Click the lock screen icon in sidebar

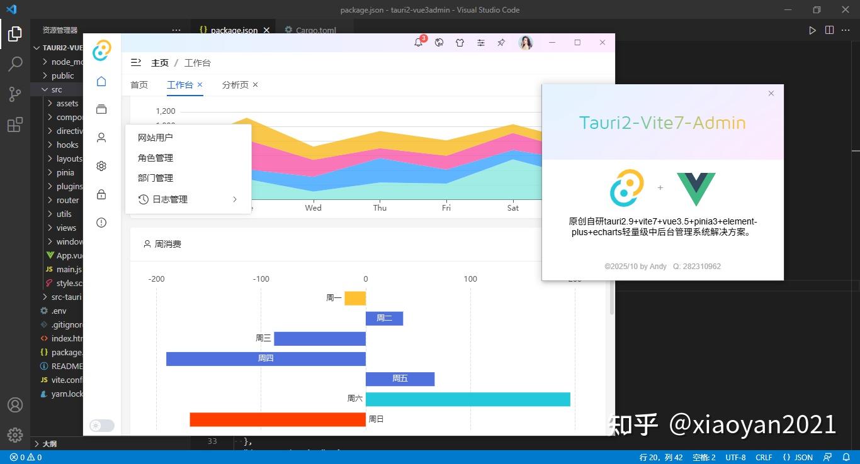click(101, 194)
